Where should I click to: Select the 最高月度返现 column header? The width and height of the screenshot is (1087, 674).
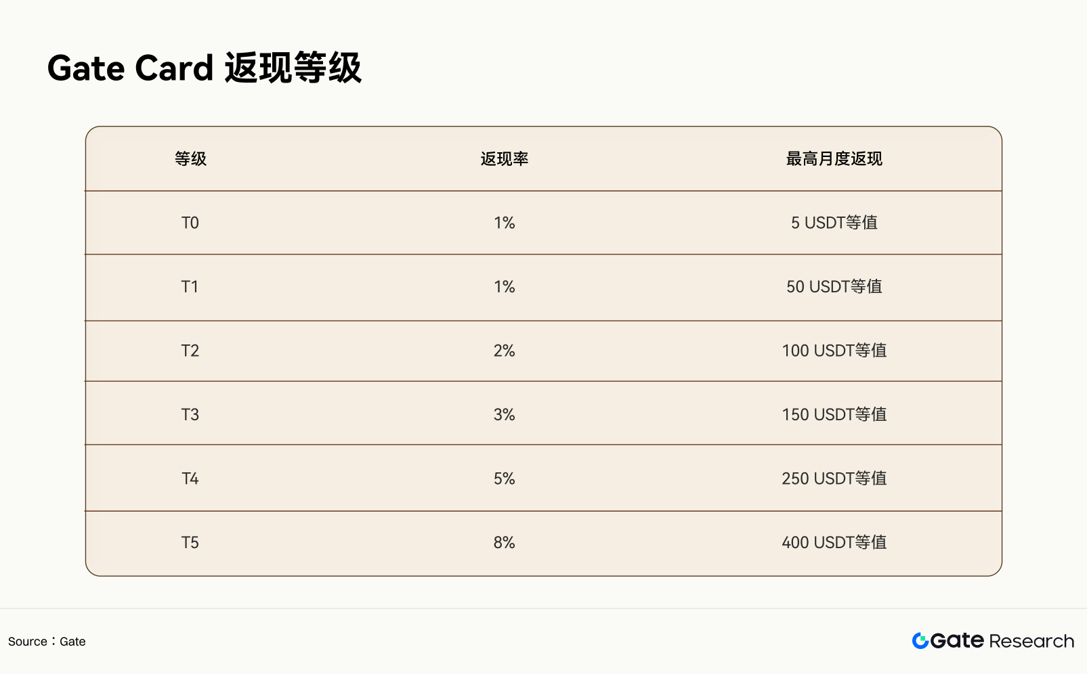coord(834,159)
